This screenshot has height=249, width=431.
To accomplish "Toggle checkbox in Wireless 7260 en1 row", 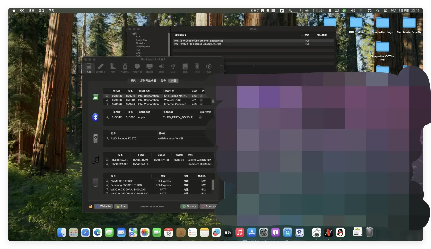I will (201, 100).
